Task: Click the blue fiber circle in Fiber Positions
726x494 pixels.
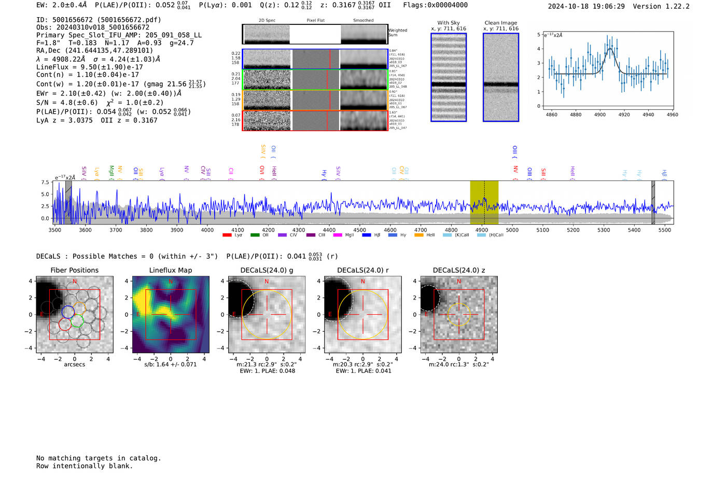Action: (68, 312)
